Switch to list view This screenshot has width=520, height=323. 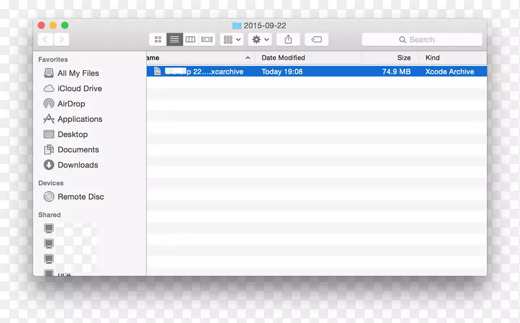[x=174, y=40]
